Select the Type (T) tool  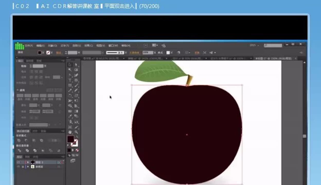pyautogui.click(x=70, y=80)
